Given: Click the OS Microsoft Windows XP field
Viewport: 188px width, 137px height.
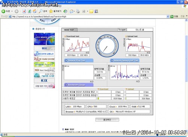Looking at the screenshot, I should point(129,112).
